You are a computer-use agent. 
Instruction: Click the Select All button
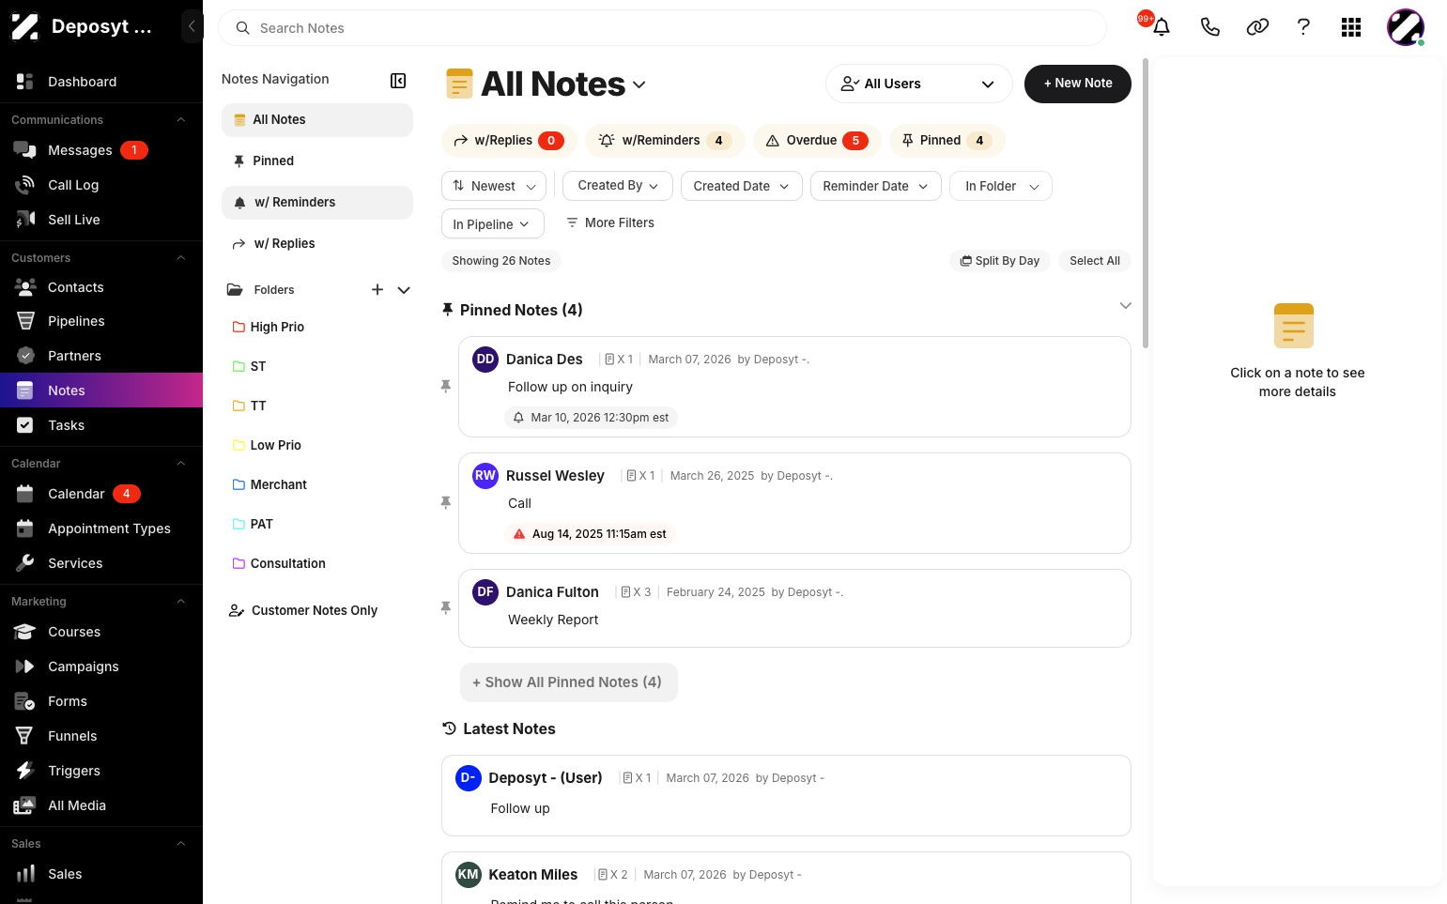(x=1095, y=261)
